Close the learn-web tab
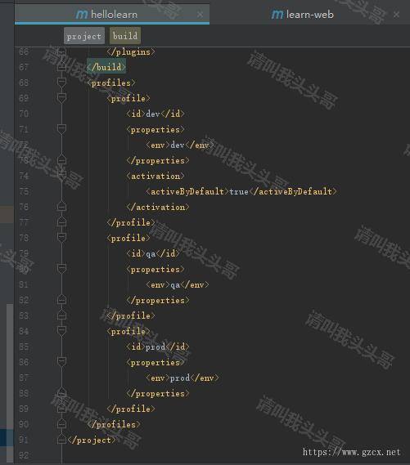The height and width of the screenshot is (465, 410). point(396,14)
